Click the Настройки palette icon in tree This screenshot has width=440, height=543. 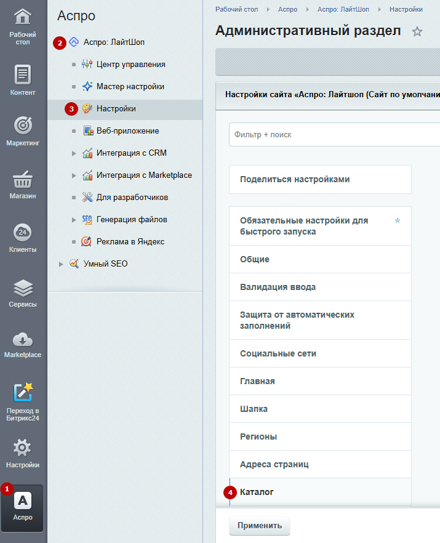coord(87,109)
